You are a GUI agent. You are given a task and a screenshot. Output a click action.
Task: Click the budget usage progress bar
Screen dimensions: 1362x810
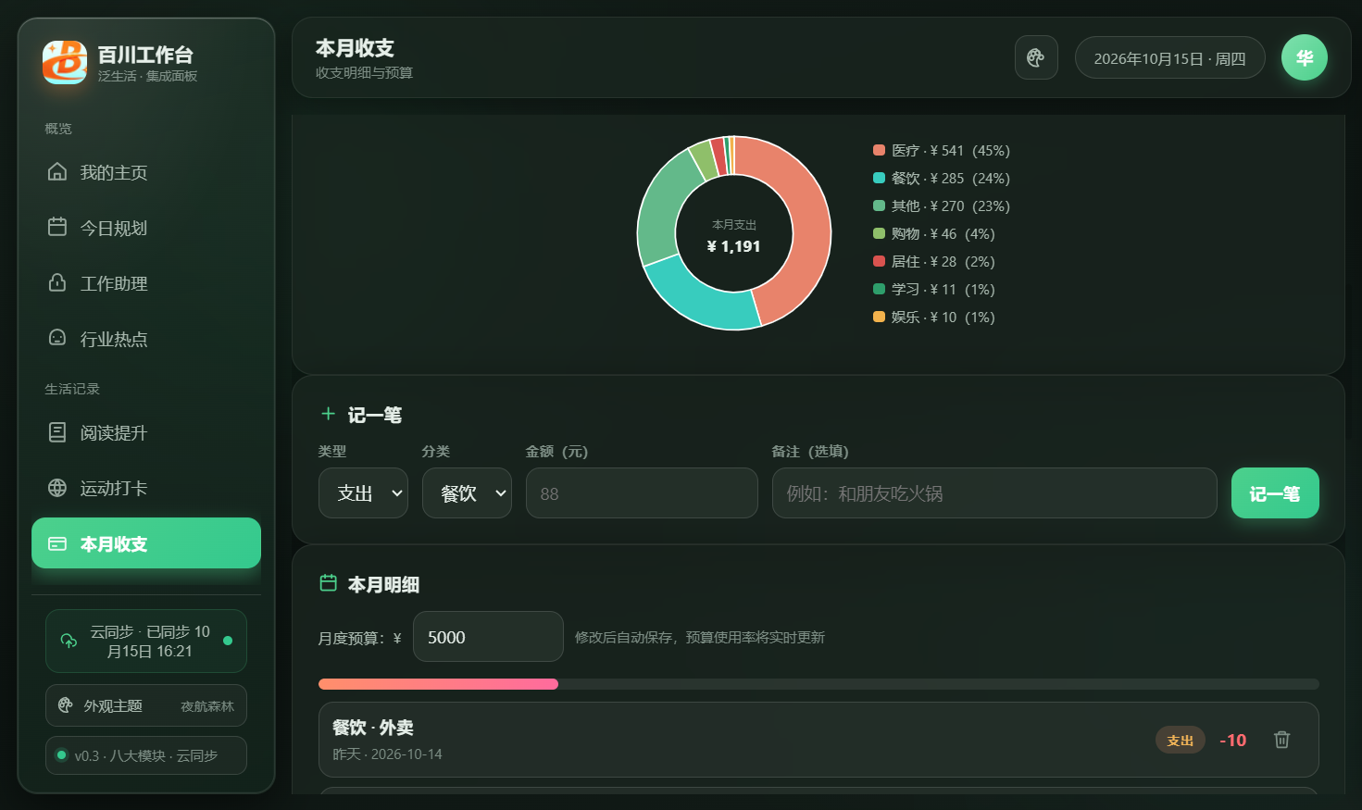(x=818, y=684)
